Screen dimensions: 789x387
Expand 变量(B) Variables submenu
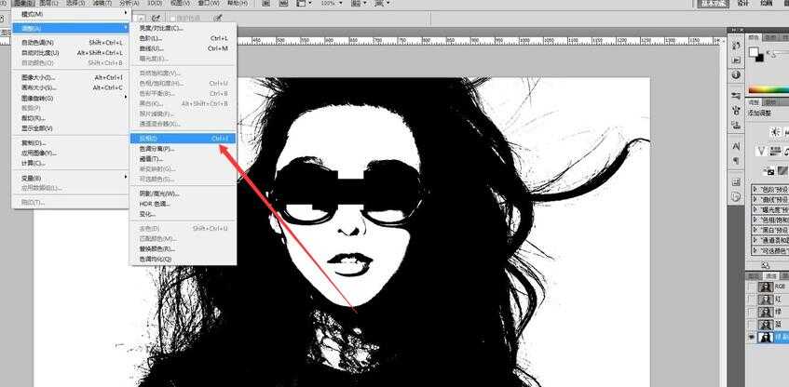click(71, 178)
